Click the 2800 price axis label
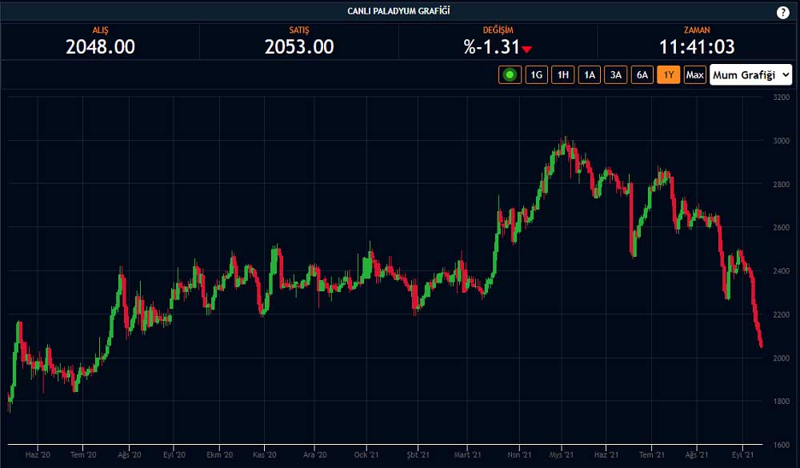The width and height of the screenshot is (800, 468). [781, 184]
